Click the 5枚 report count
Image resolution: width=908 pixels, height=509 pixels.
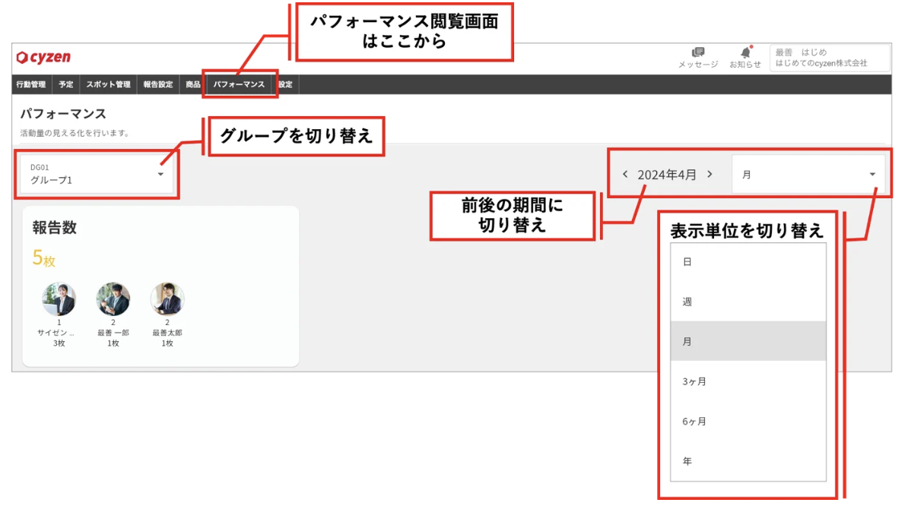44,258
